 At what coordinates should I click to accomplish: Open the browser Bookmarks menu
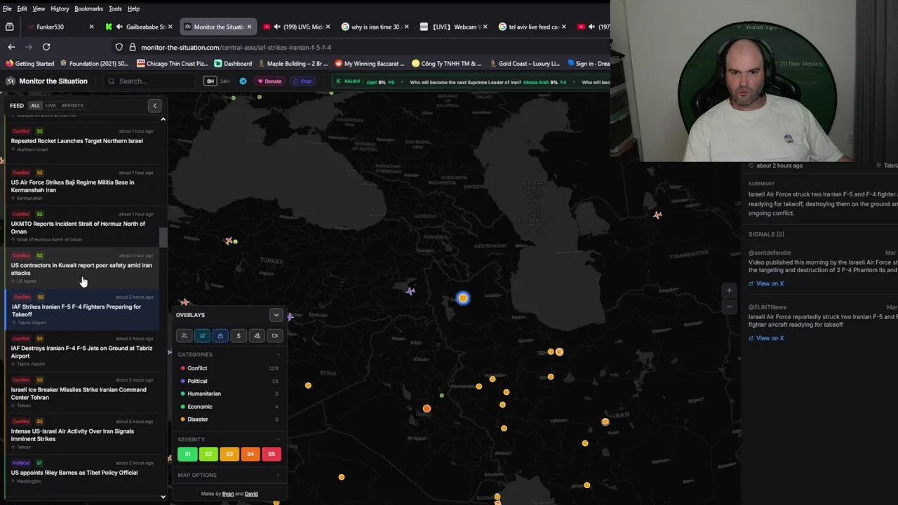click(88, 8)
